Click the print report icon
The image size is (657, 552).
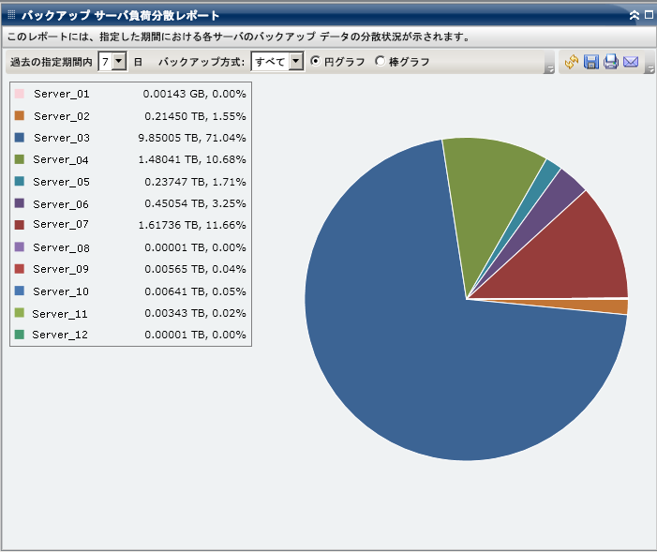click(x=611, y=62)
